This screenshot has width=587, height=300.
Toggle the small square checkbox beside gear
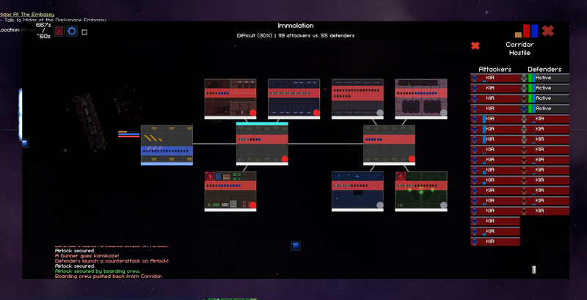(84, 32)
